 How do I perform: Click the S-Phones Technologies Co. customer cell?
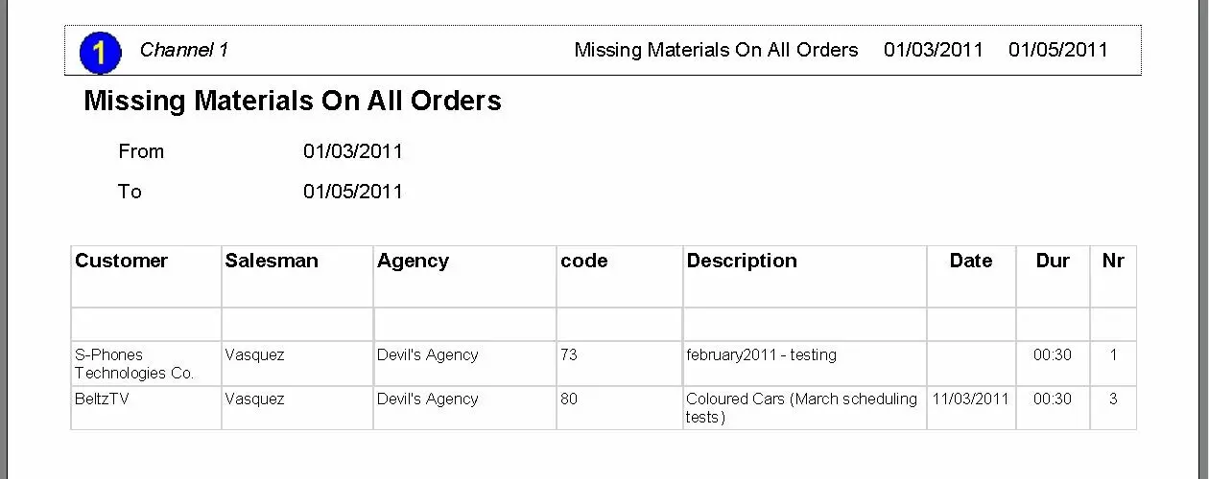coord(134,364)
